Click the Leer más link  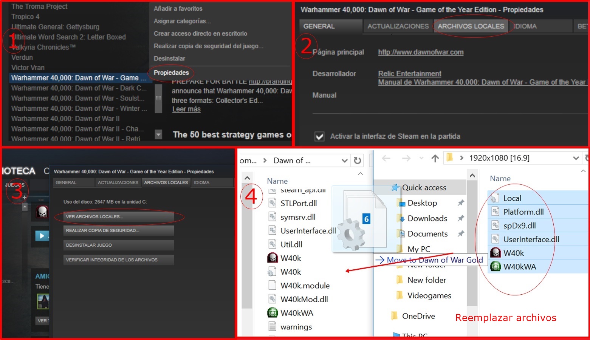click(186, 109)
